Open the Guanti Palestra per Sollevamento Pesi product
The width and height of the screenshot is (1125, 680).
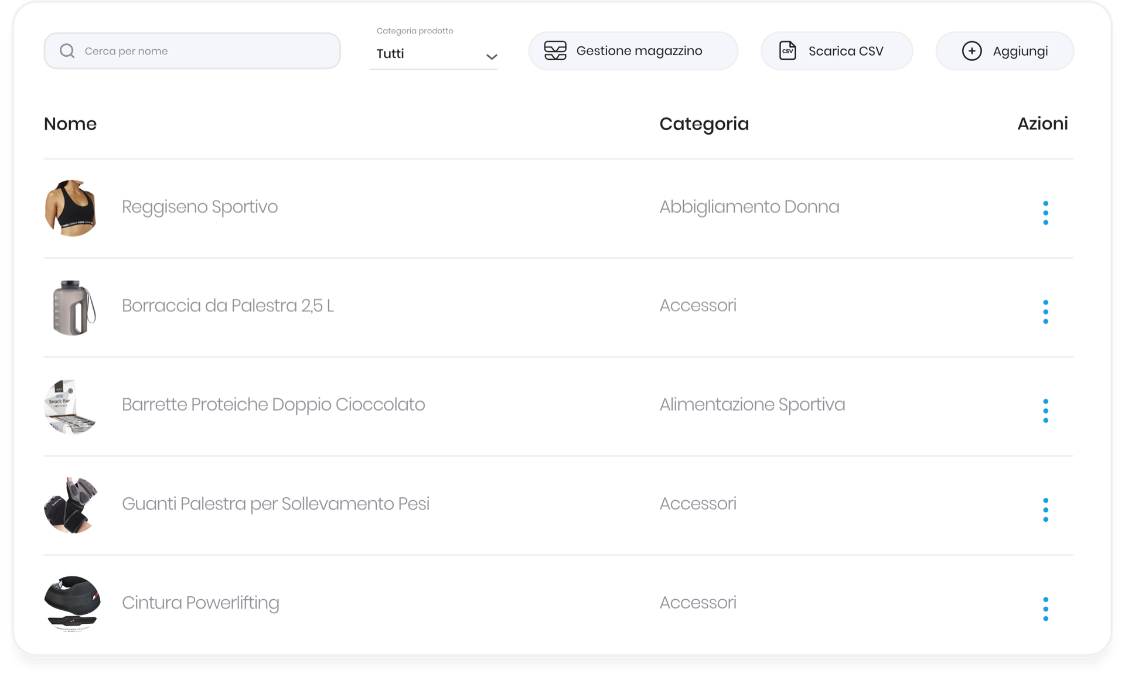[x=275, y=504]
